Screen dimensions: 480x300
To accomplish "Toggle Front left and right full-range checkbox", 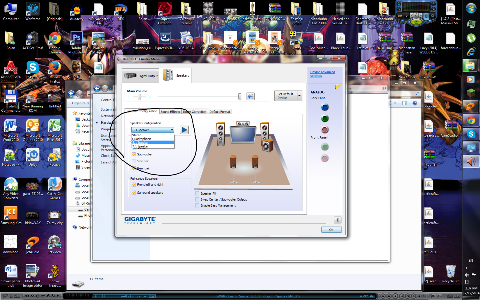I will [133, 185].
